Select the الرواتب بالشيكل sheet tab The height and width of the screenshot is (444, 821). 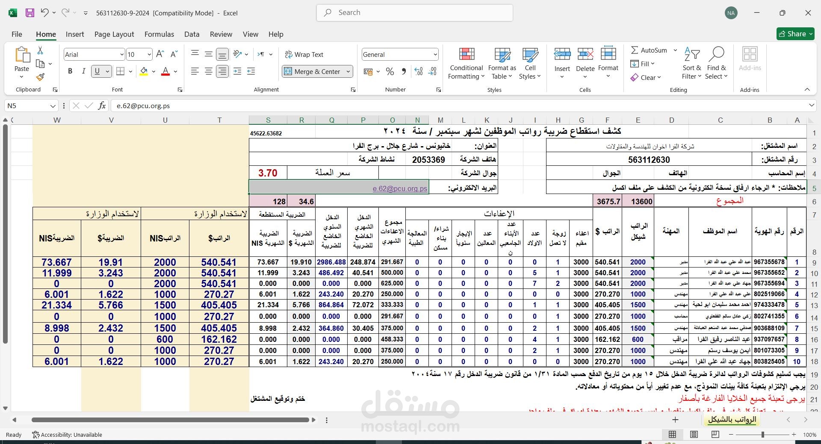[x=732, y=420]
